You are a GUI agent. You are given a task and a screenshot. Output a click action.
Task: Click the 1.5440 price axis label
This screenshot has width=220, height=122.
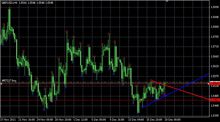[x=215, y=106]
